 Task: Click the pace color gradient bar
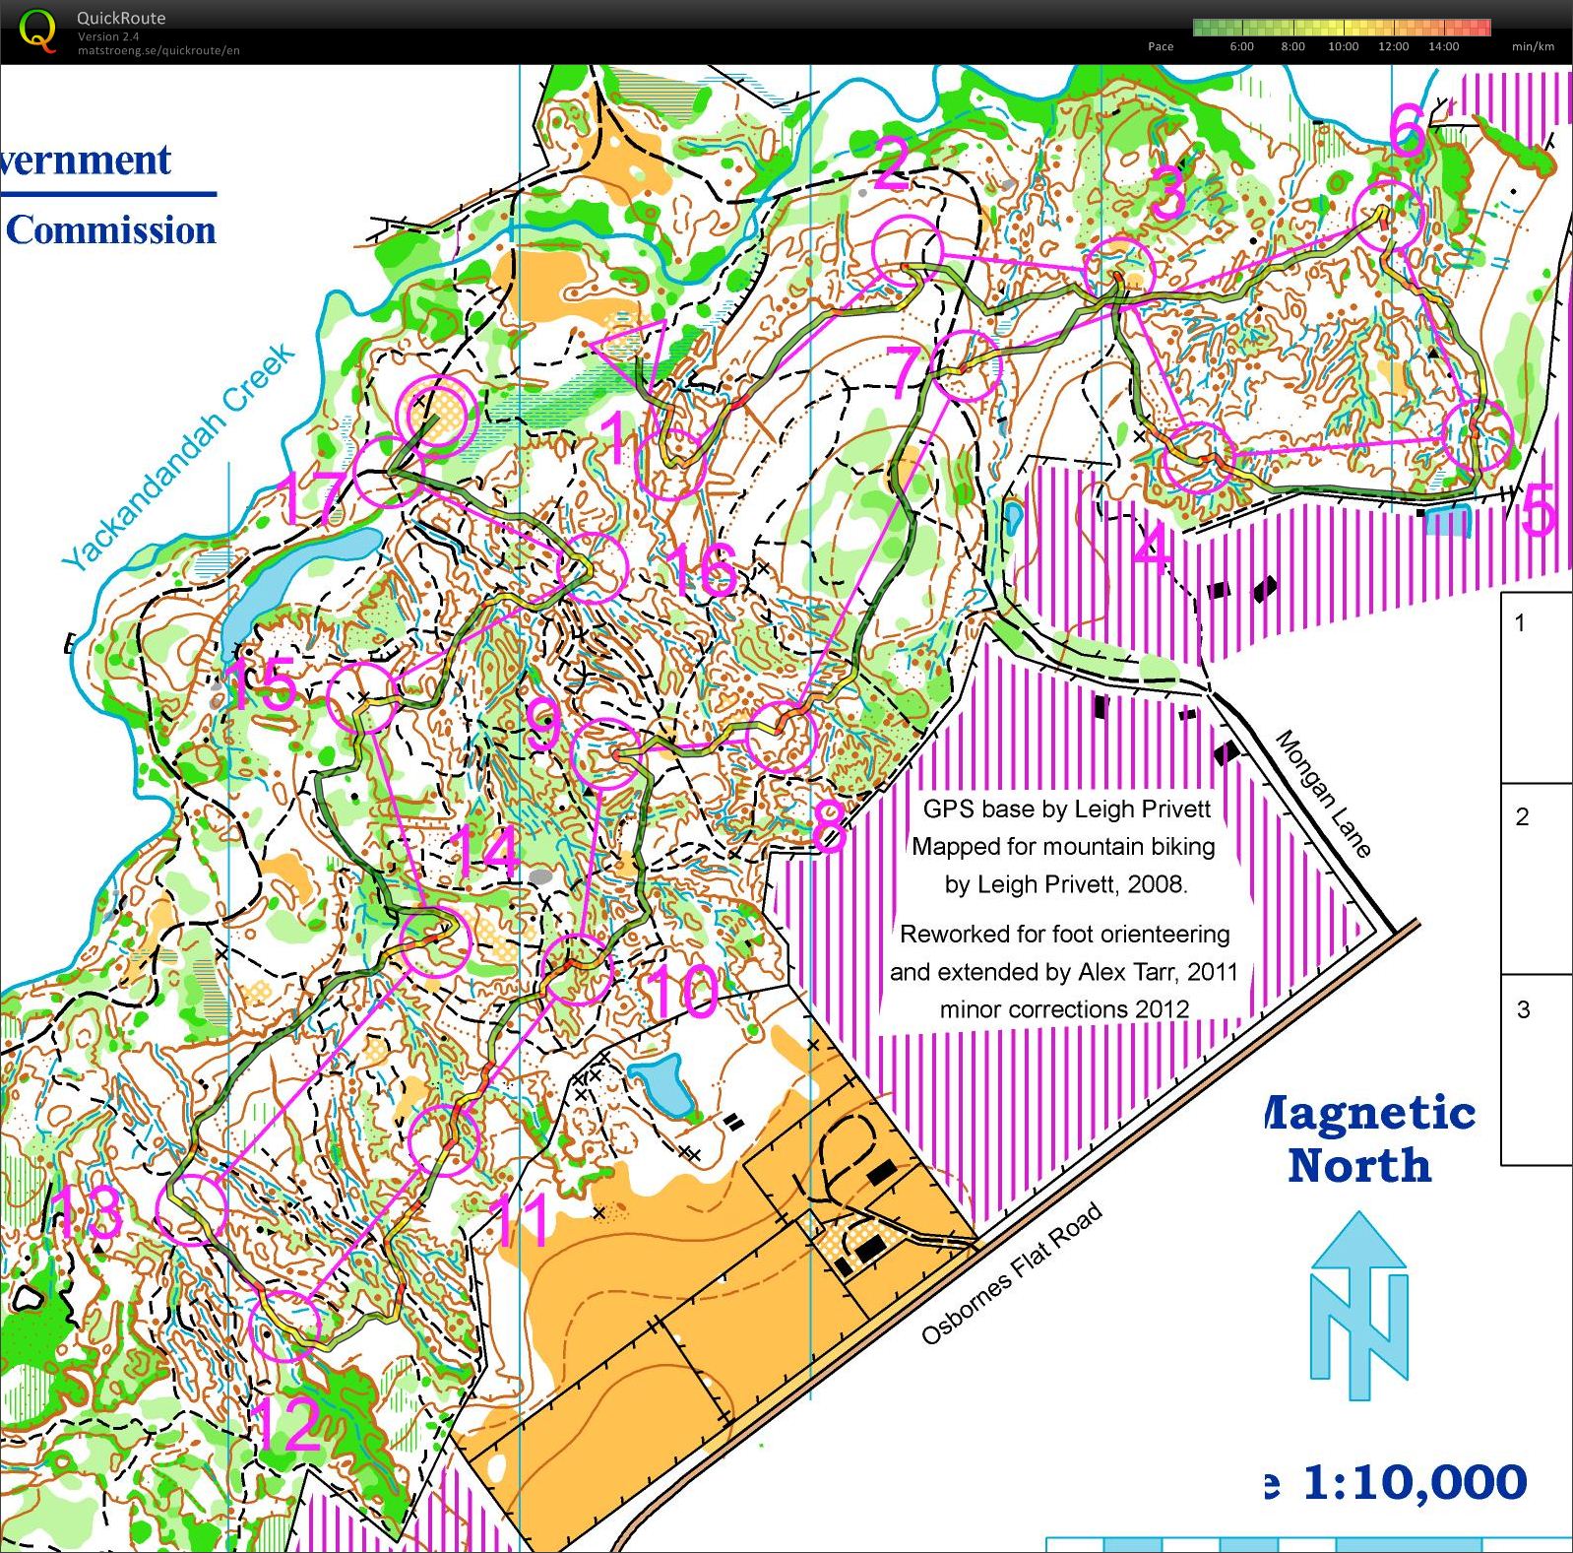(x=1341, y=28)
